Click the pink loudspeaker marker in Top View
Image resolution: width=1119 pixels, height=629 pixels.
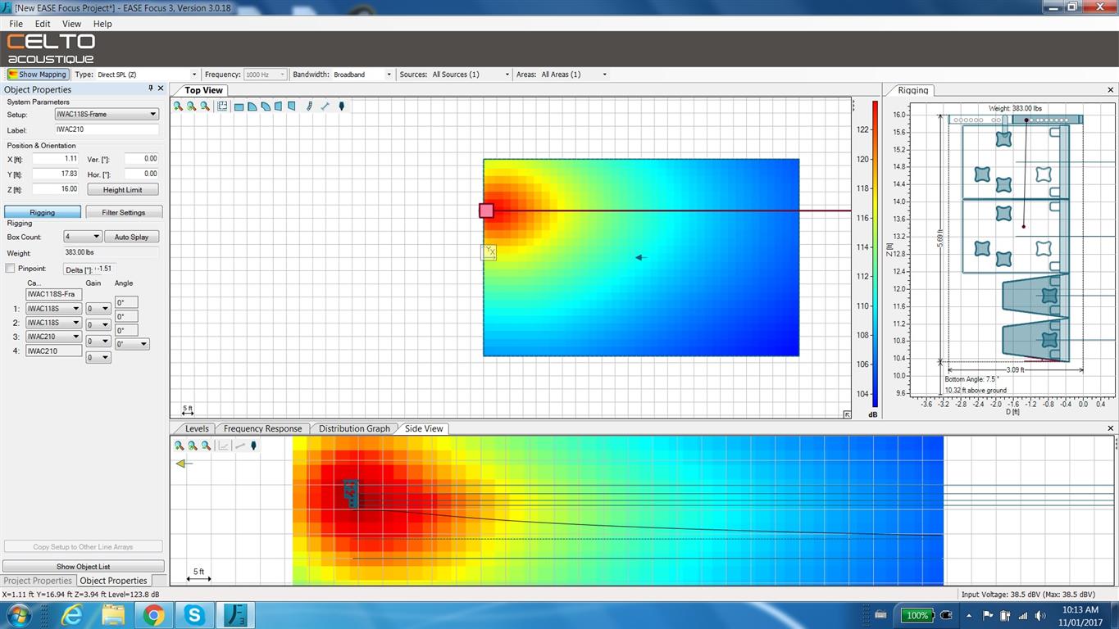click(486, 210)
